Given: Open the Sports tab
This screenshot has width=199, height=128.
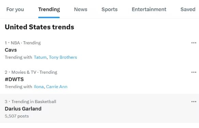Looking at the screenshot, I should (110, 10).
